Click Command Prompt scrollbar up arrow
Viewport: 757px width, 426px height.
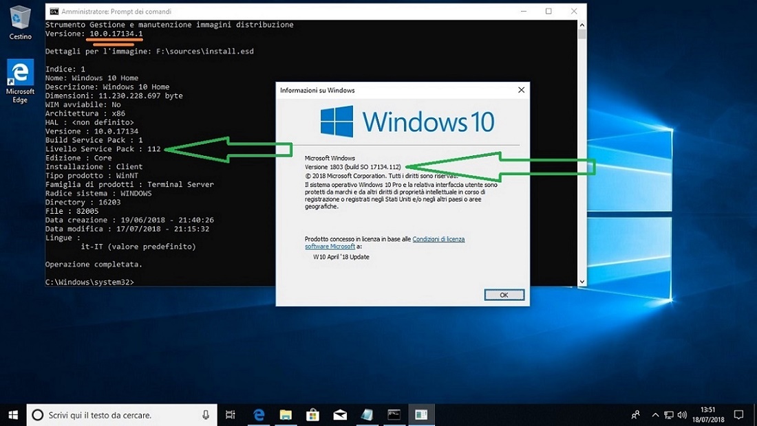coord(582,25)
